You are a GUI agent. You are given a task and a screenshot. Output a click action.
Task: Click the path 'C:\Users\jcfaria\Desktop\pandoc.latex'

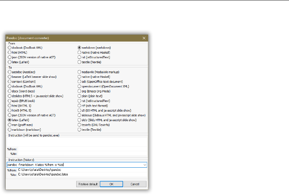point(43,174)
